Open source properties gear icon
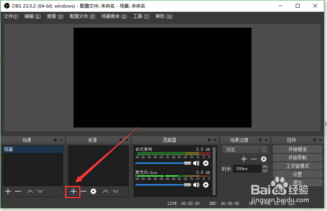 pos(93,191)
